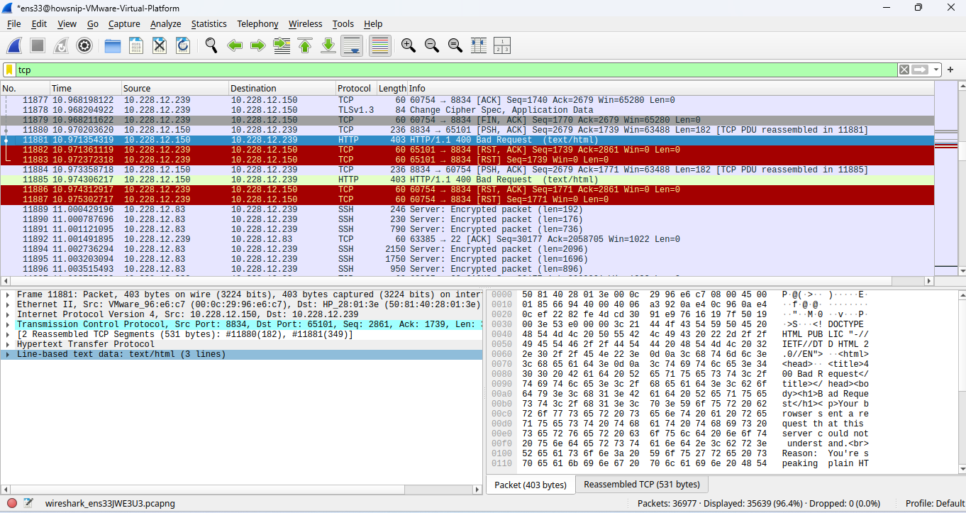Reset text to normal size
Screen dimensions: 966x513
pyautogui.click(x=455, y=46)
